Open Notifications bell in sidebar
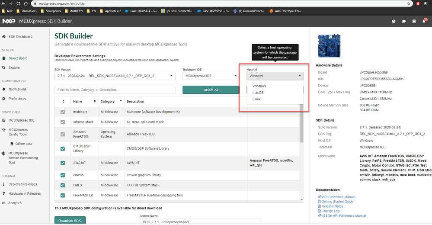The image size is (432, 225). [x=3, y=89]
